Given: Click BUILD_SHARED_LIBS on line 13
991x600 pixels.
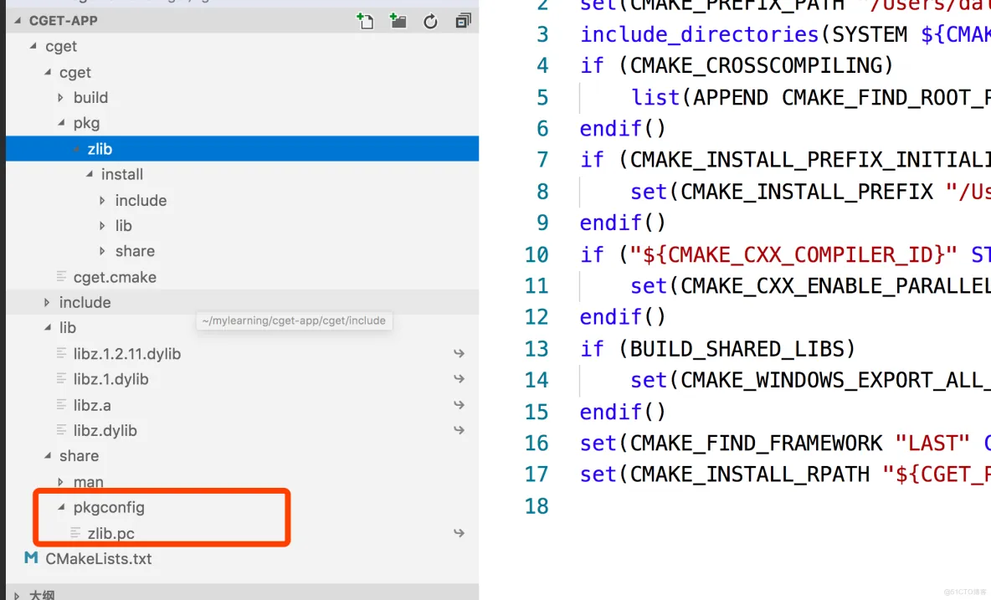Looking at the screenshot, I should (x=737, y=349).
